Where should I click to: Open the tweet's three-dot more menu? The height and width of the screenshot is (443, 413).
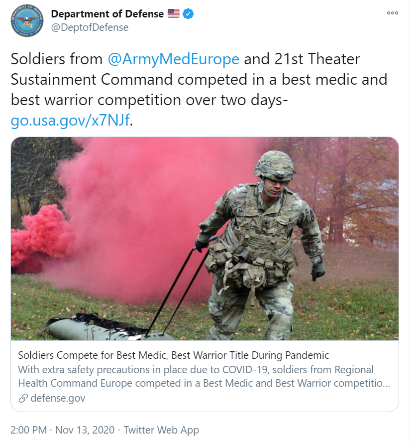[393, 13]
